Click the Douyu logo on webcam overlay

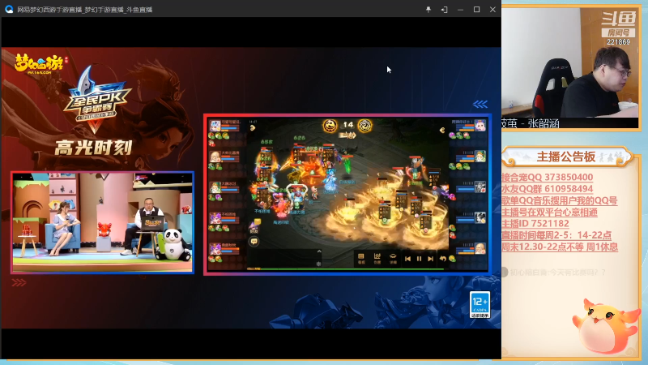618,19
